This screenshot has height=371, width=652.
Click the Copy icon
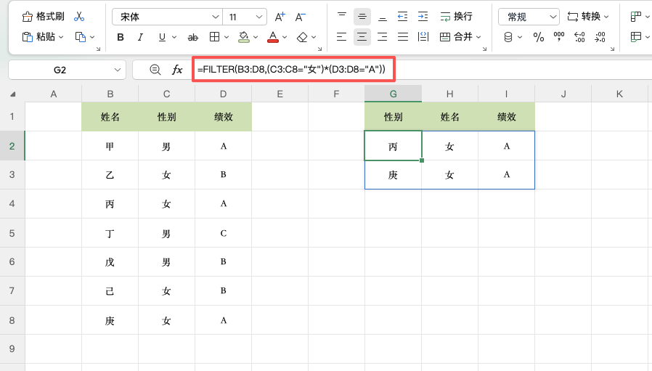click(81, 37)
